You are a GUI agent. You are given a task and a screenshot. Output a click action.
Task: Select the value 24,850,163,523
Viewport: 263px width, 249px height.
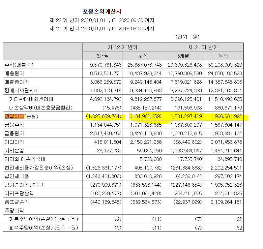(225, 73)
